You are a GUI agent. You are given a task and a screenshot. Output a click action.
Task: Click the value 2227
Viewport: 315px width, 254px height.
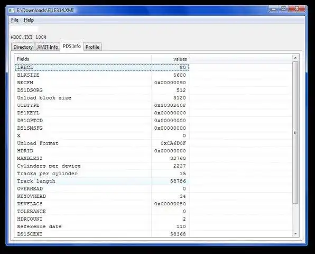(x=180, y=166)
